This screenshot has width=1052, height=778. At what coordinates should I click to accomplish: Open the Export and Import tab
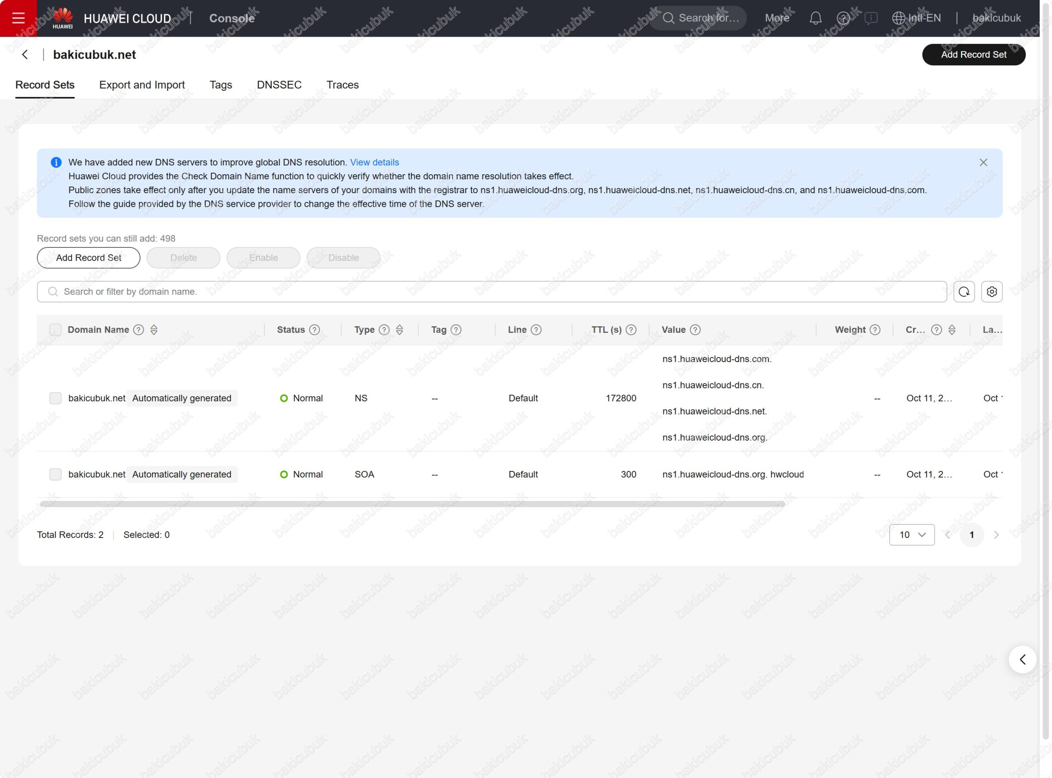tap(142, 85)
